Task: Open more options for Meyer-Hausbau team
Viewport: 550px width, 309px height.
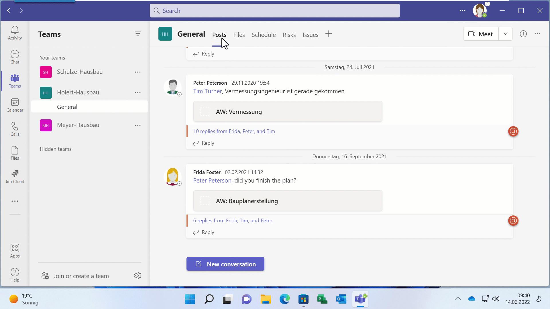Action: pyautogui.click(x=138, y=125)
